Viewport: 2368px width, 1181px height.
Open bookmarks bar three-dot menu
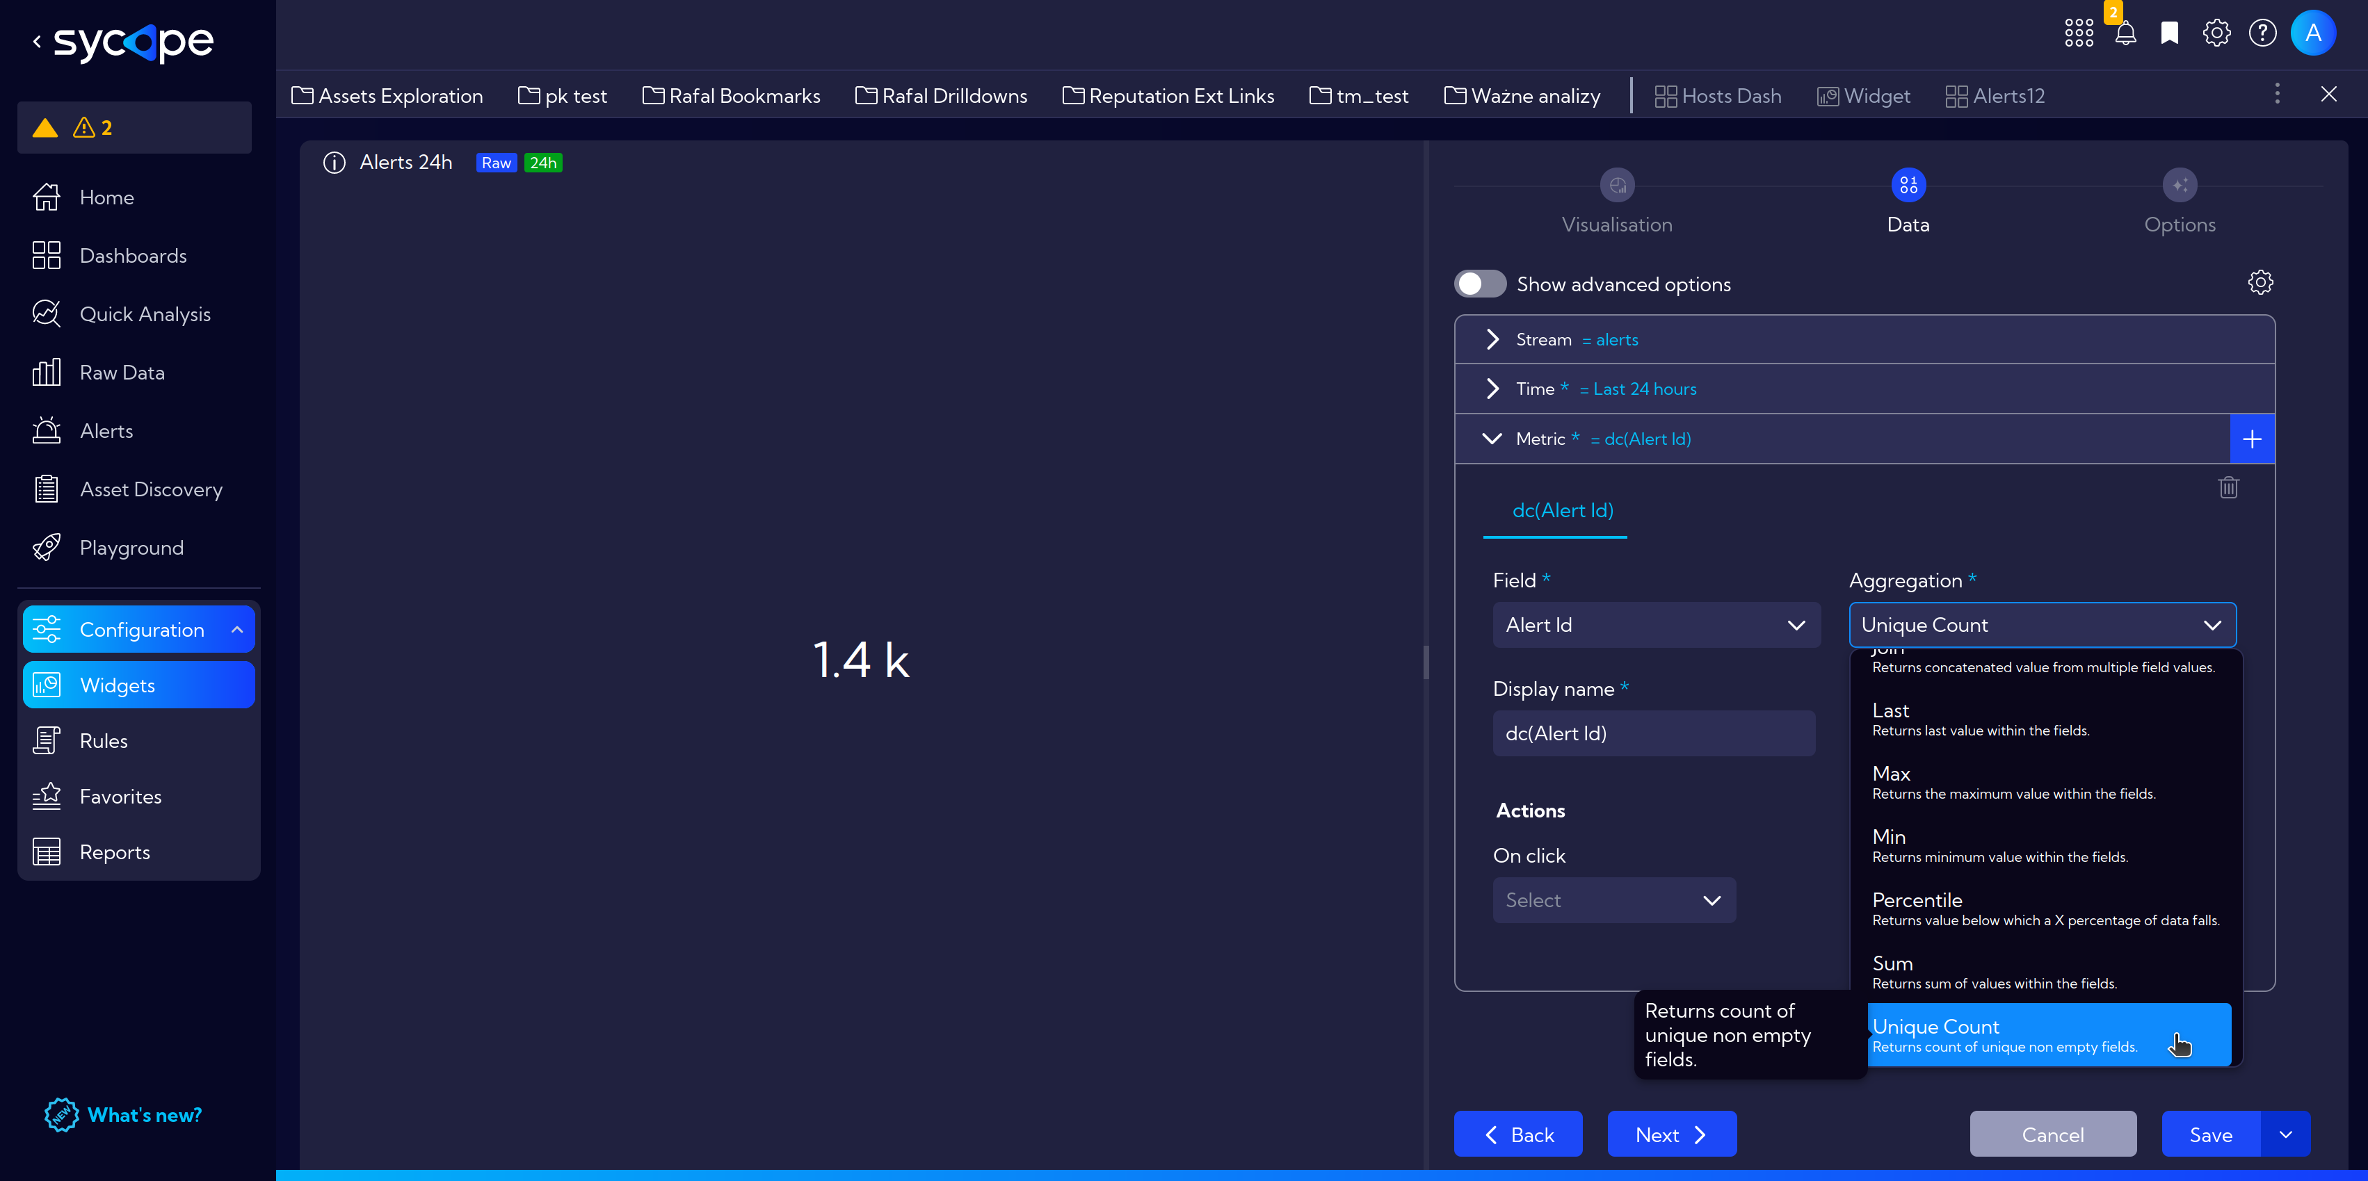coord(2277,94)
